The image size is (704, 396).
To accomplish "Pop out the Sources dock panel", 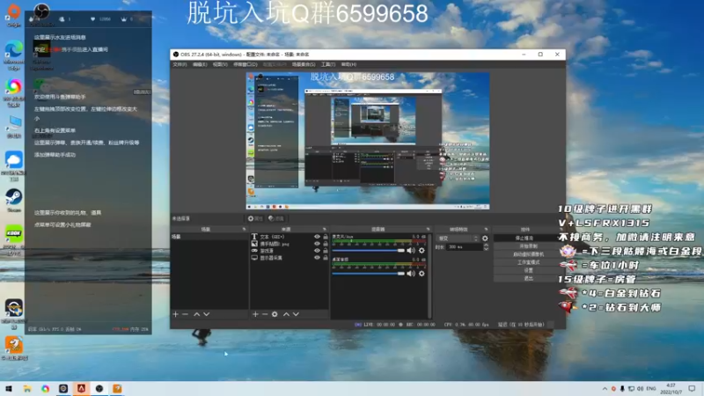I will click(324, 230).
